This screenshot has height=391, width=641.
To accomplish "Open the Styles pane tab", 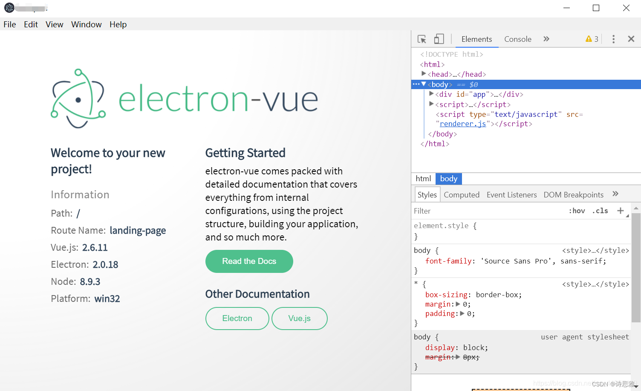I will click(x=427, y=194).
